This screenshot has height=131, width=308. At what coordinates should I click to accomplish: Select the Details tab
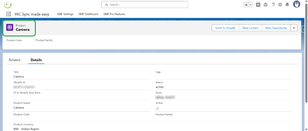click(36, 60)
